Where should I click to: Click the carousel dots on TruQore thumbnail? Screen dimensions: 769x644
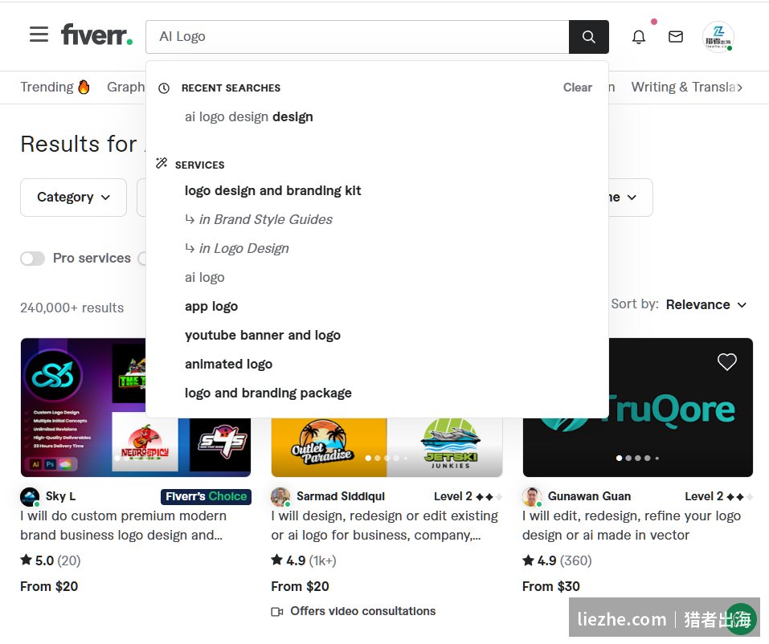tap(637, 459)
